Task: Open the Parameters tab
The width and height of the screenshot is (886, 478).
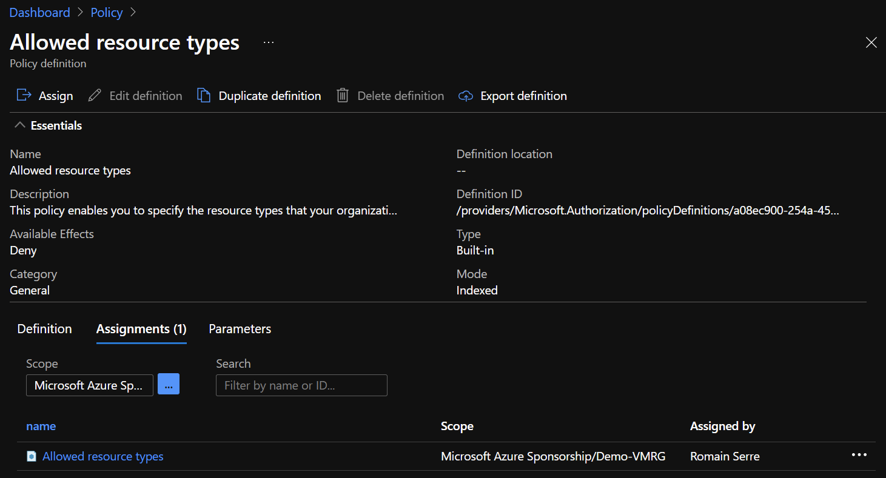Action: click(240, 329)
